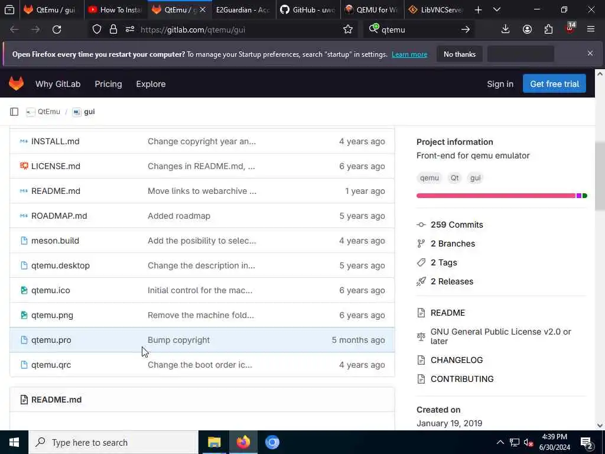Open the Firefox hamburger menu
The width and height of the screenshot is (605, 454).
coord(590,30)
